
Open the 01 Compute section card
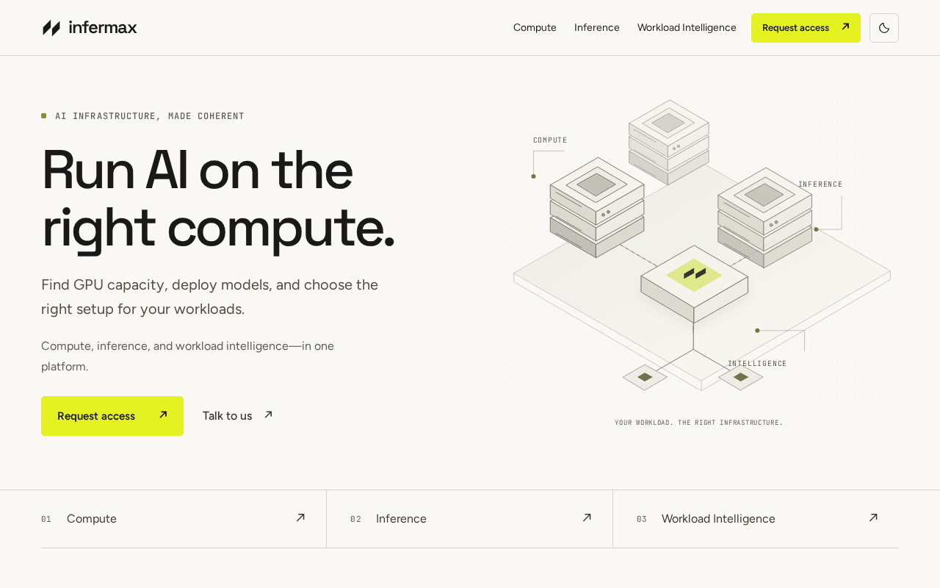pos(184,519)
